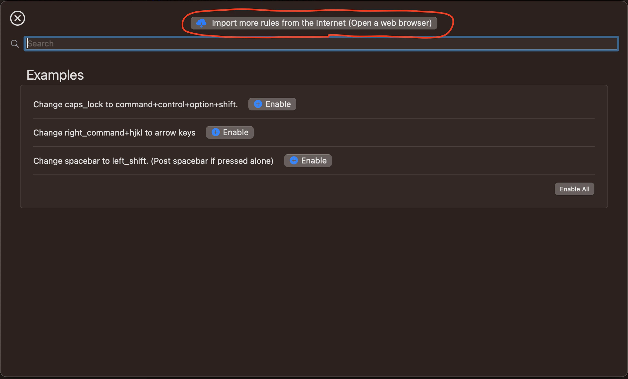
Task: Select the caps_lock rule description text
Action: coord(135,104)
